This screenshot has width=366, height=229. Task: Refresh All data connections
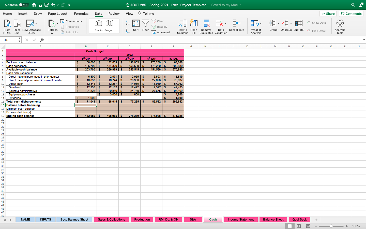[52, 26]
